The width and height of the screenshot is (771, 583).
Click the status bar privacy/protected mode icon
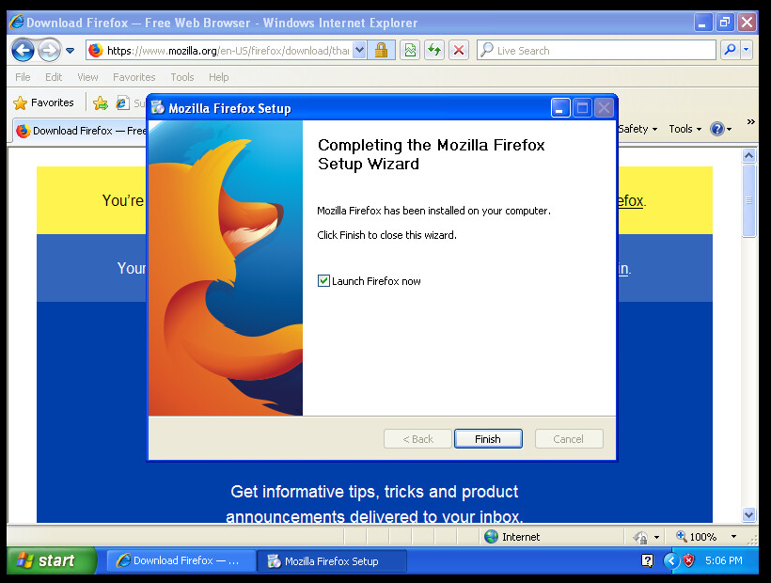pos(640,537)
